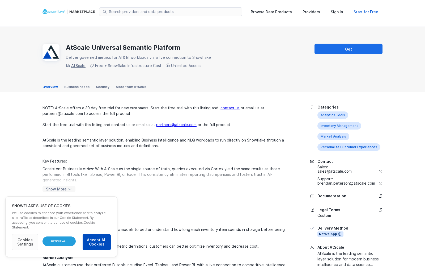Click the Categories bookmark icon

[x=312, y=107]
